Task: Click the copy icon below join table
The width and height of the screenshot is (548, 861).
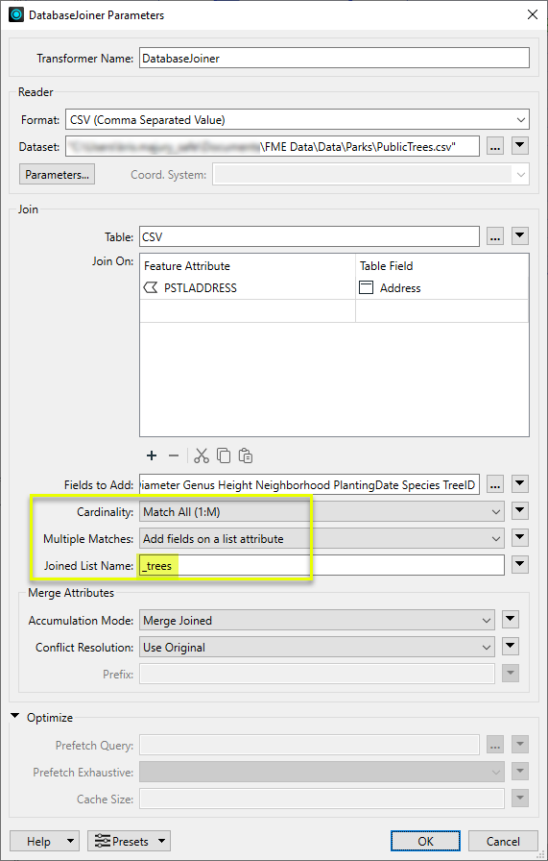Action: click(224, 455)
